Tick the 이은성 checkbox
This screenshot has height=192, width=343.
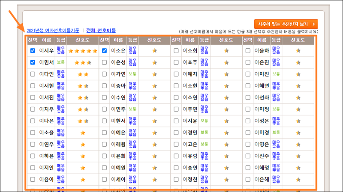pyautogui.click(x=104, y=62)
